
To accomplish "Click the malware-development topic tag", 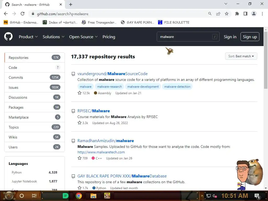I will pos(143,86).
